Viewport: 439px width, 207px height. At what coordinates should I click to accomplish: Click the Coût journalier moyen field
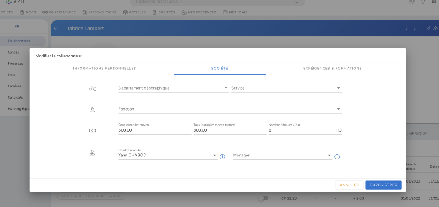pyautogui.click(x=154, y=130)
